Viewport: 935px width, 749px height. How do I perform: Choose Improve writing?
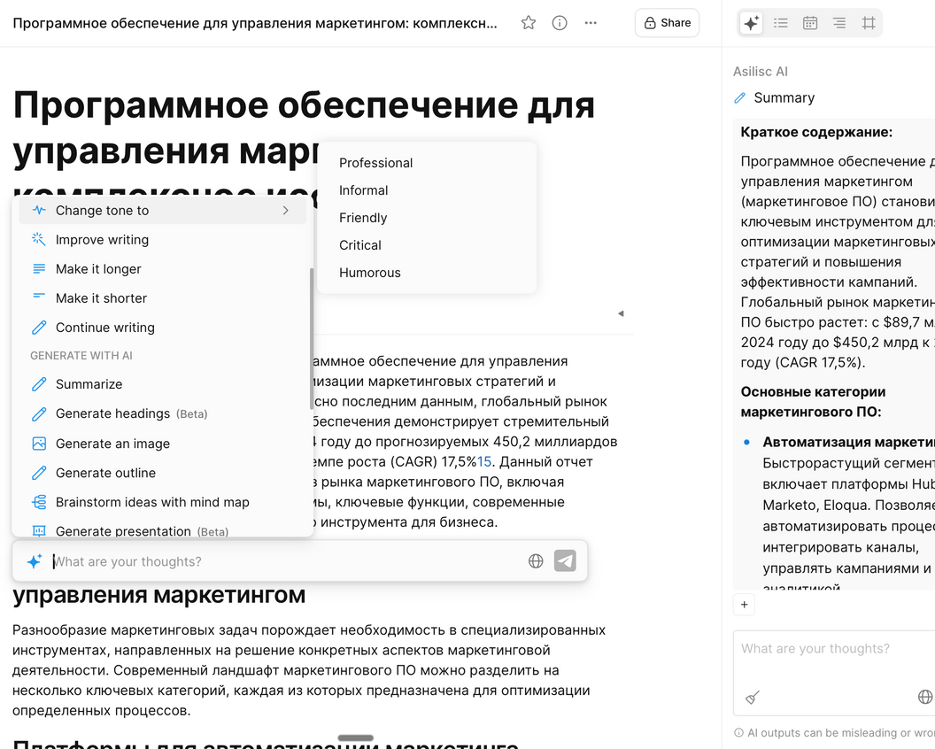[163, 240]
